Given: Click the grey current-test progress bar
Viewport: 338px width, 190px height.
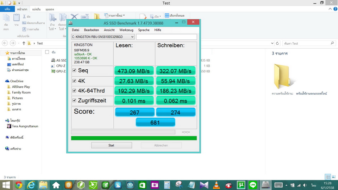Looking at the screenshot, I should pyautogui.click(x=123, y=132).
